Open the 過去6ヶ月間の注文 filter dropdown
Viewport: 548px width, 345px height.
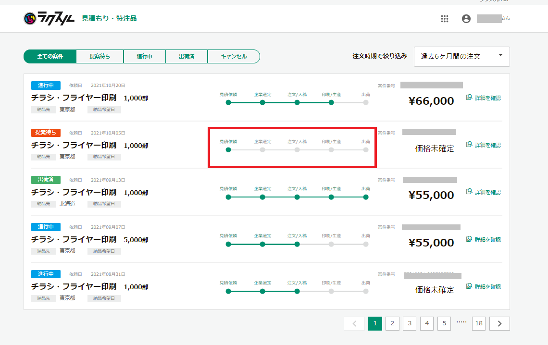[x=461, y=56]
